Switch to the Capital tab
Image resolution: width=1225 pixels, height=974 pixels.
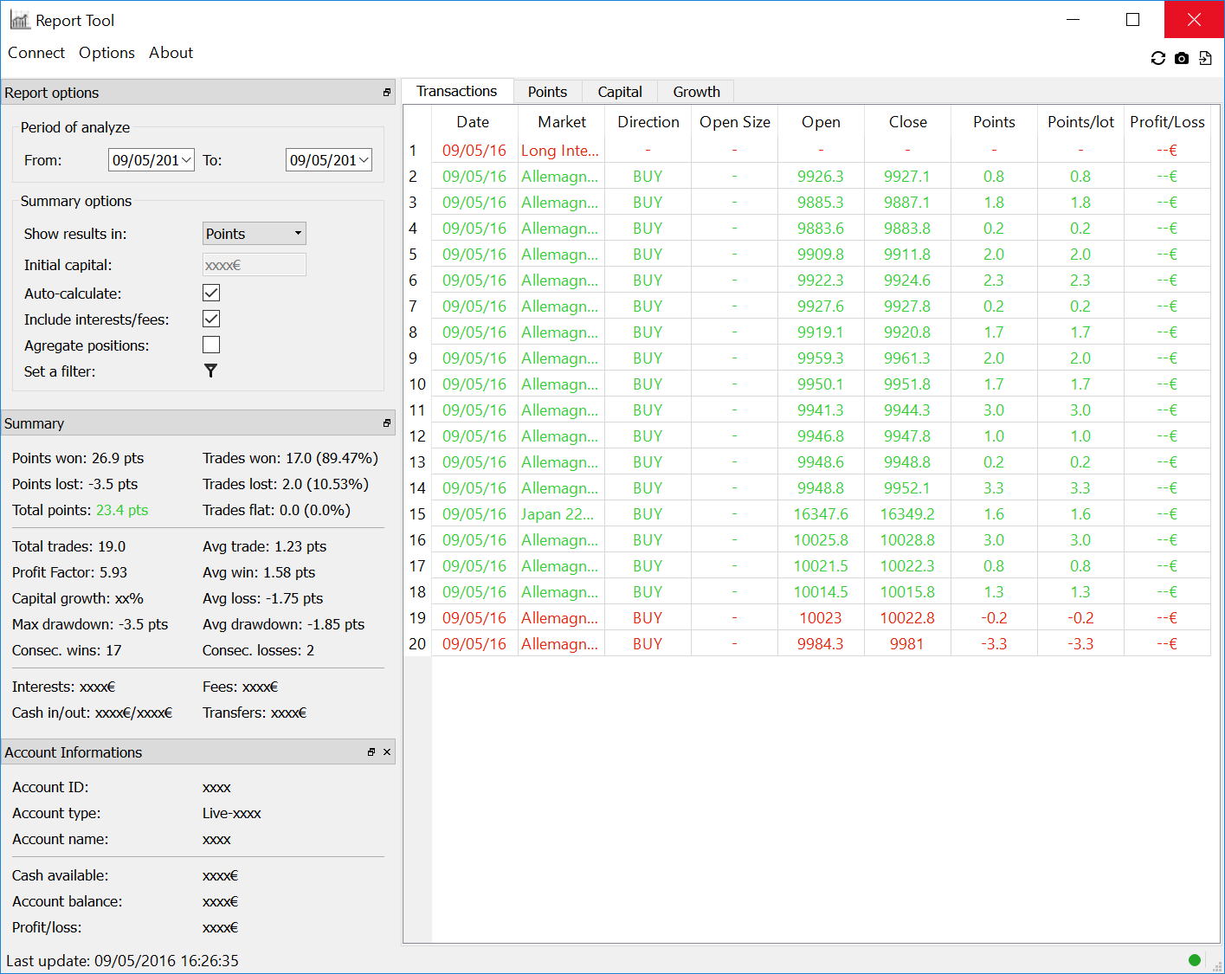(620, 92)
